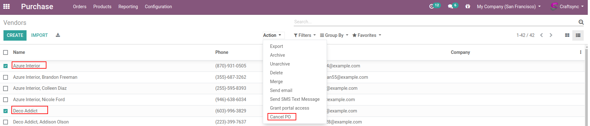Choose Archive in the Action menu
The image size is (590, 126).
[x=277, y=55]
